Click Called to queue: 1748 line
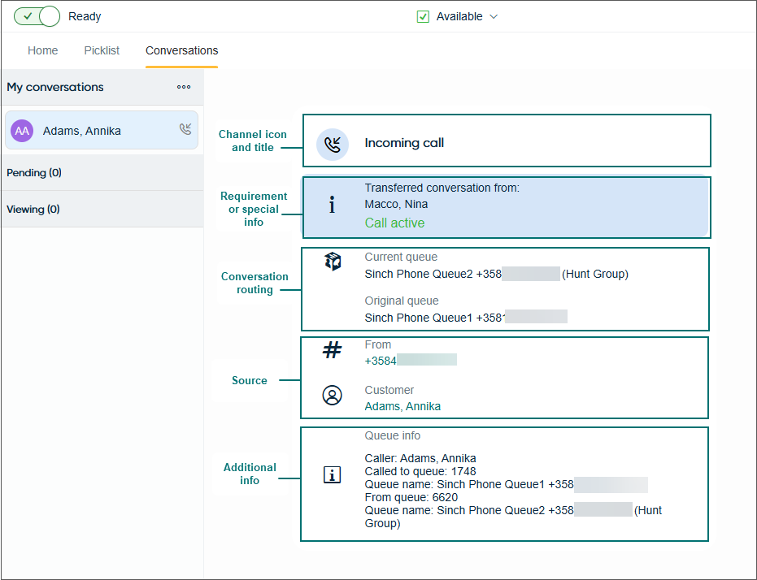This screenshot has height=580, width=757. (x=420, y=471)
